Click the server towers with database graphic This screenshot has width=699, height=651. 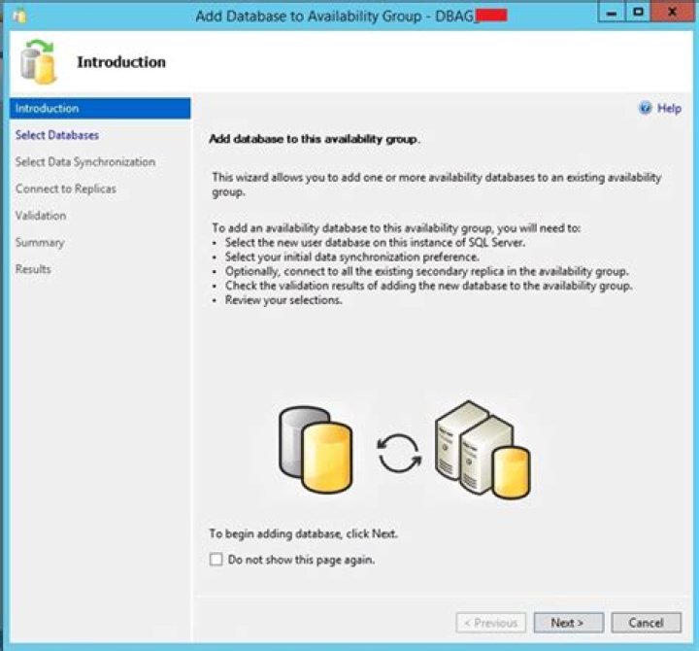[x=483, y=450]
